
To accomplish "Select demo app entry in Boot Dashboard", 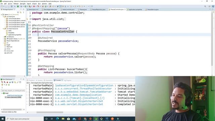I will click(13, 97).
